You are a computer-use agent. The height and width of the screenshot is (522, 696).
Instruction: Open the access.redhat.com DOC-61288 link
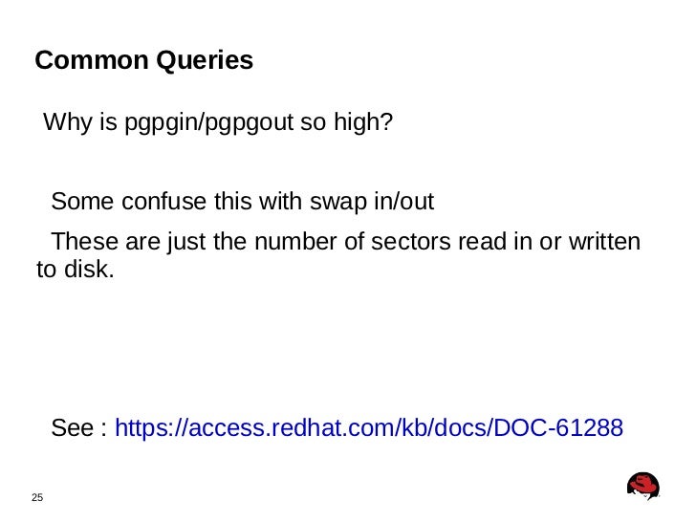pyautogui.click(x=368, y=428)
